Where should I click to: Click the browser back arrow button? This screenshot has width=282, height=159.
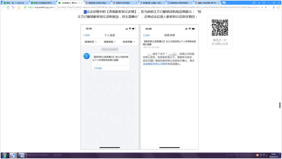3,7
